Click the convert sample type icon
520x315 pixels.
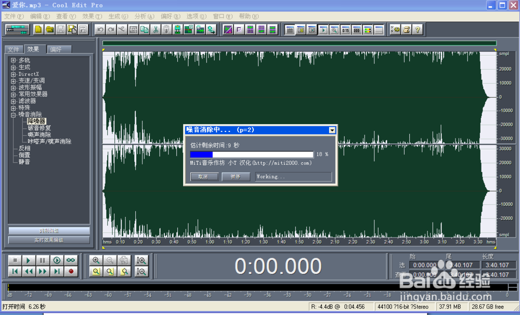pos(211,30)
